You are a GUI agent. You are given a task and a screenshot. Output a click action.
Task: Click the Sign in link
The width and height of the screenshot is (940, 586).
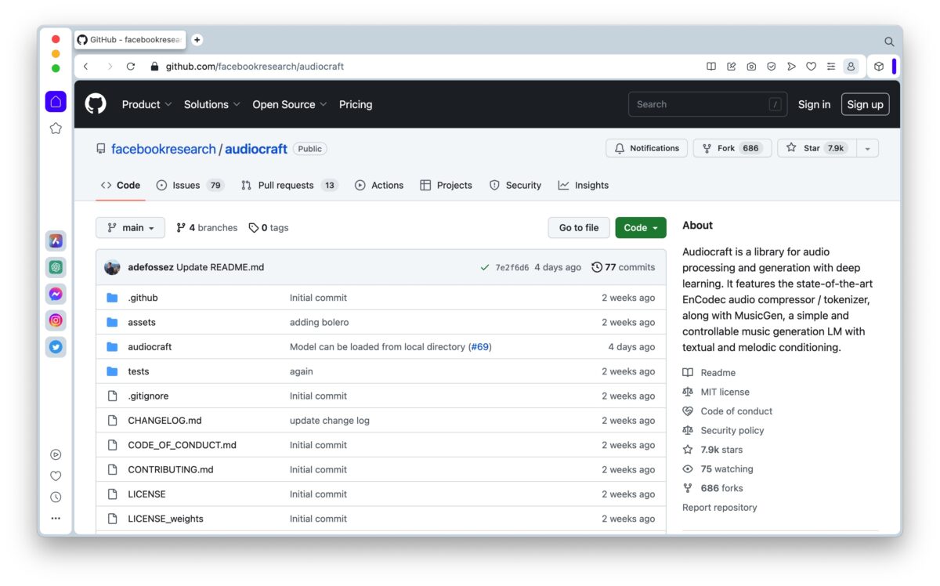[814, 104]
